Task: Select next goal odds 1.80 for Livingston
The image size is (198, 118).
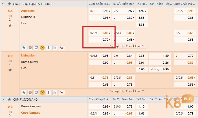Action: (x=160, y=56)
